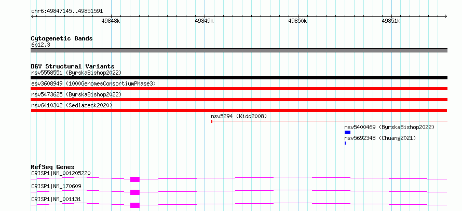Click the nsv5558551 (ByrskaBishop2022) label

coord(76,73)
